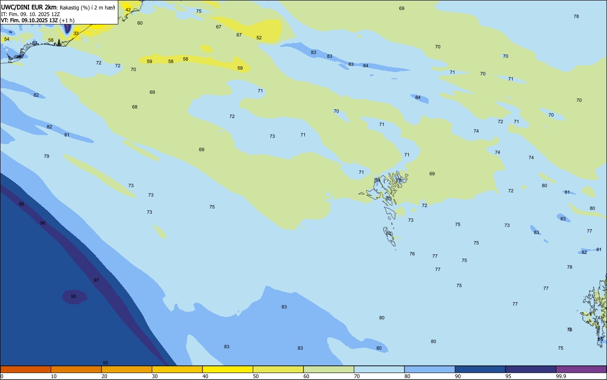This screenshot has height=380, width=607.
Task: Click the humidity value '33' on the map
Action: (x=76, y=34)
